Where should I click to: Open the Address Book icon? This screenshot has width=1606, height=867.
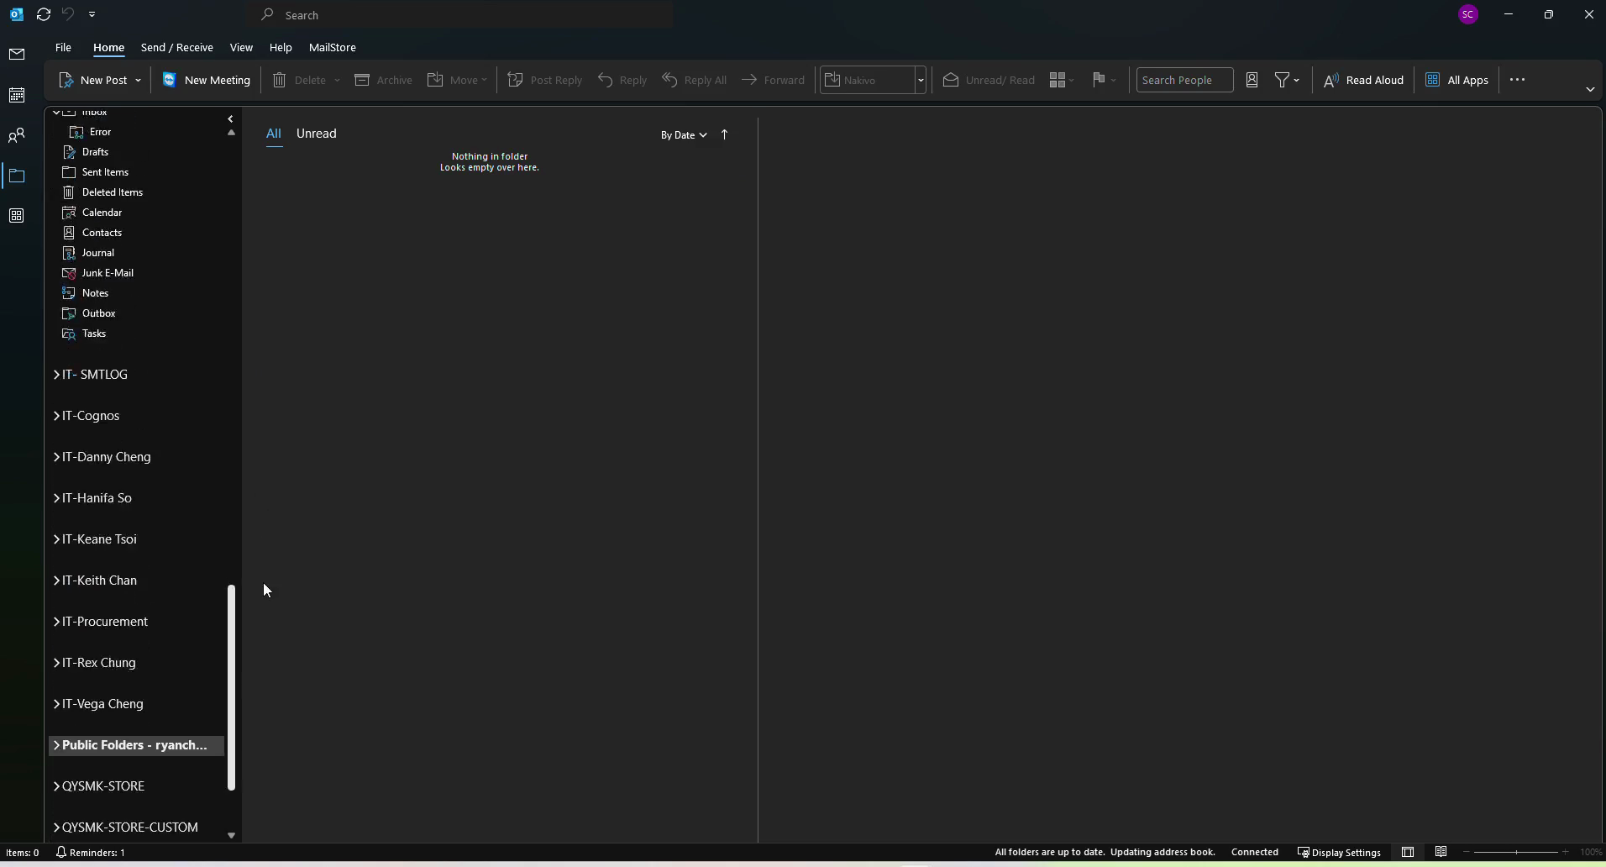point(1252,80)
